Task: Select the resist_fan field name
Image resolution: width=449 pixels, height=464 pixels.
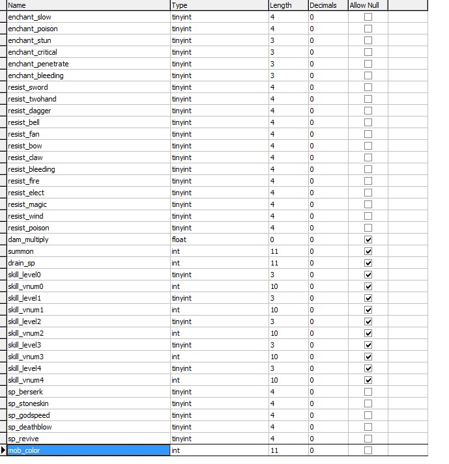Action: click(89, 134)
